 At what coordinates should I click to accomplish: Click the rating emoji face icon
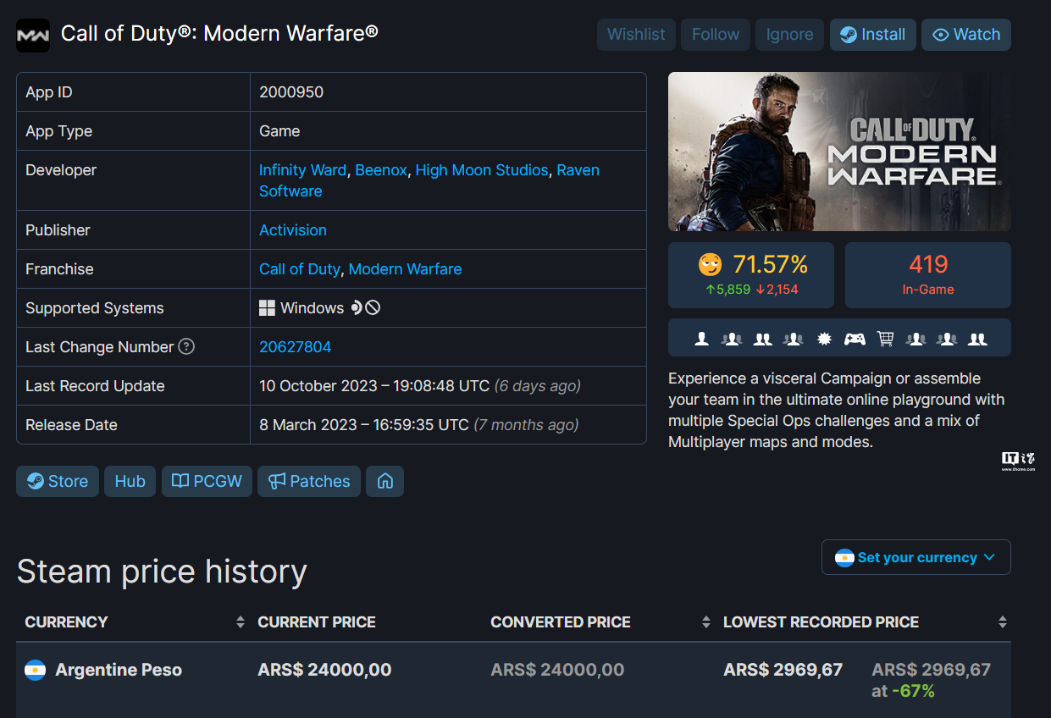click(710, 265)
